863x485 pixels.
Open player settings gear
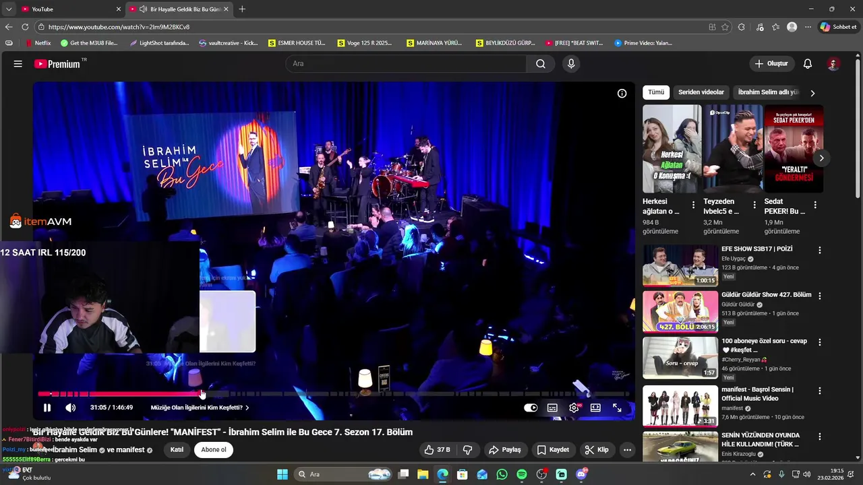coord(574,408)
